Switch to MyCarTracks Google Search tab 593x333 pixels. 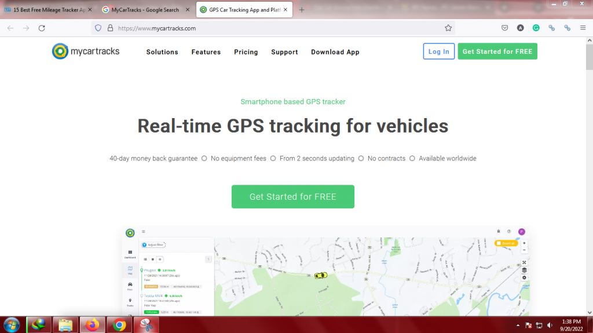(x=145, y=10)
